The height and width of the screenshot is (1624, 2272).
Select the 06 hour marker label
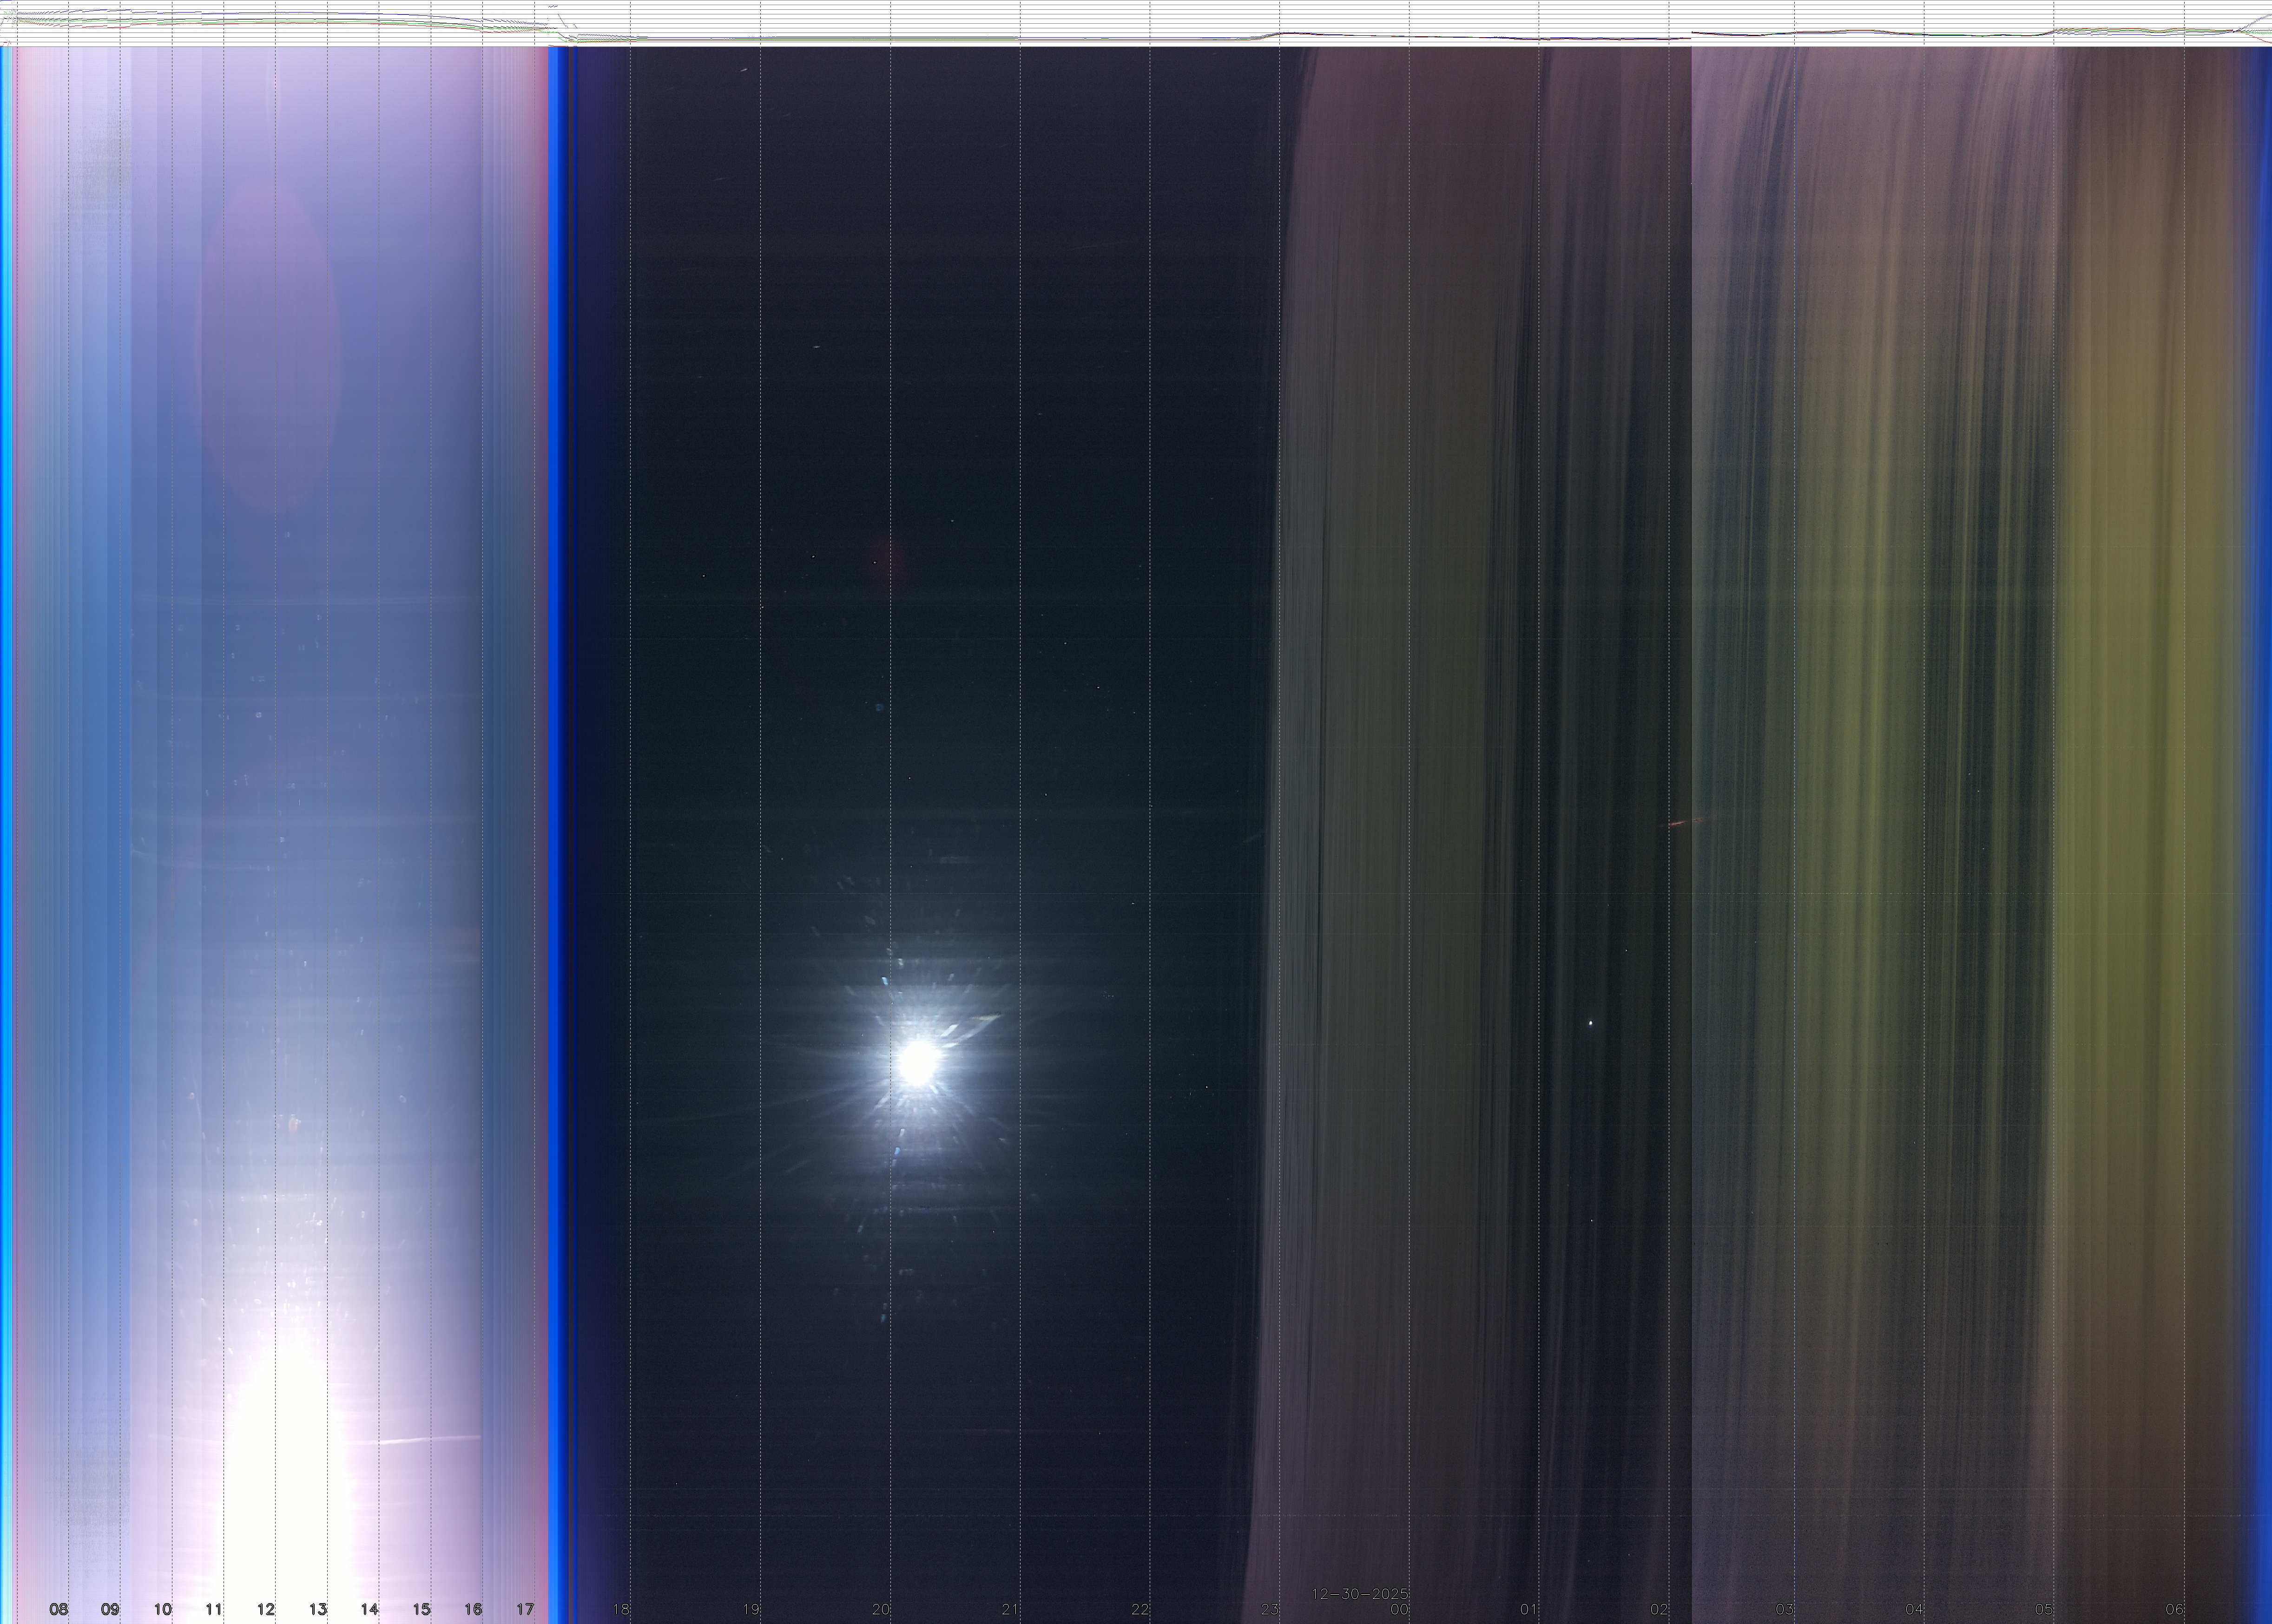click(x=2173, y=1609)
